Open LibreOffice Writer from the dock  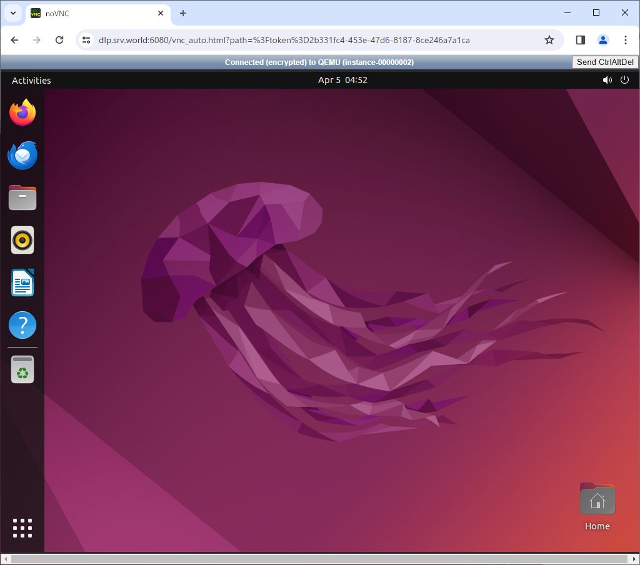[x=22, y=282]
